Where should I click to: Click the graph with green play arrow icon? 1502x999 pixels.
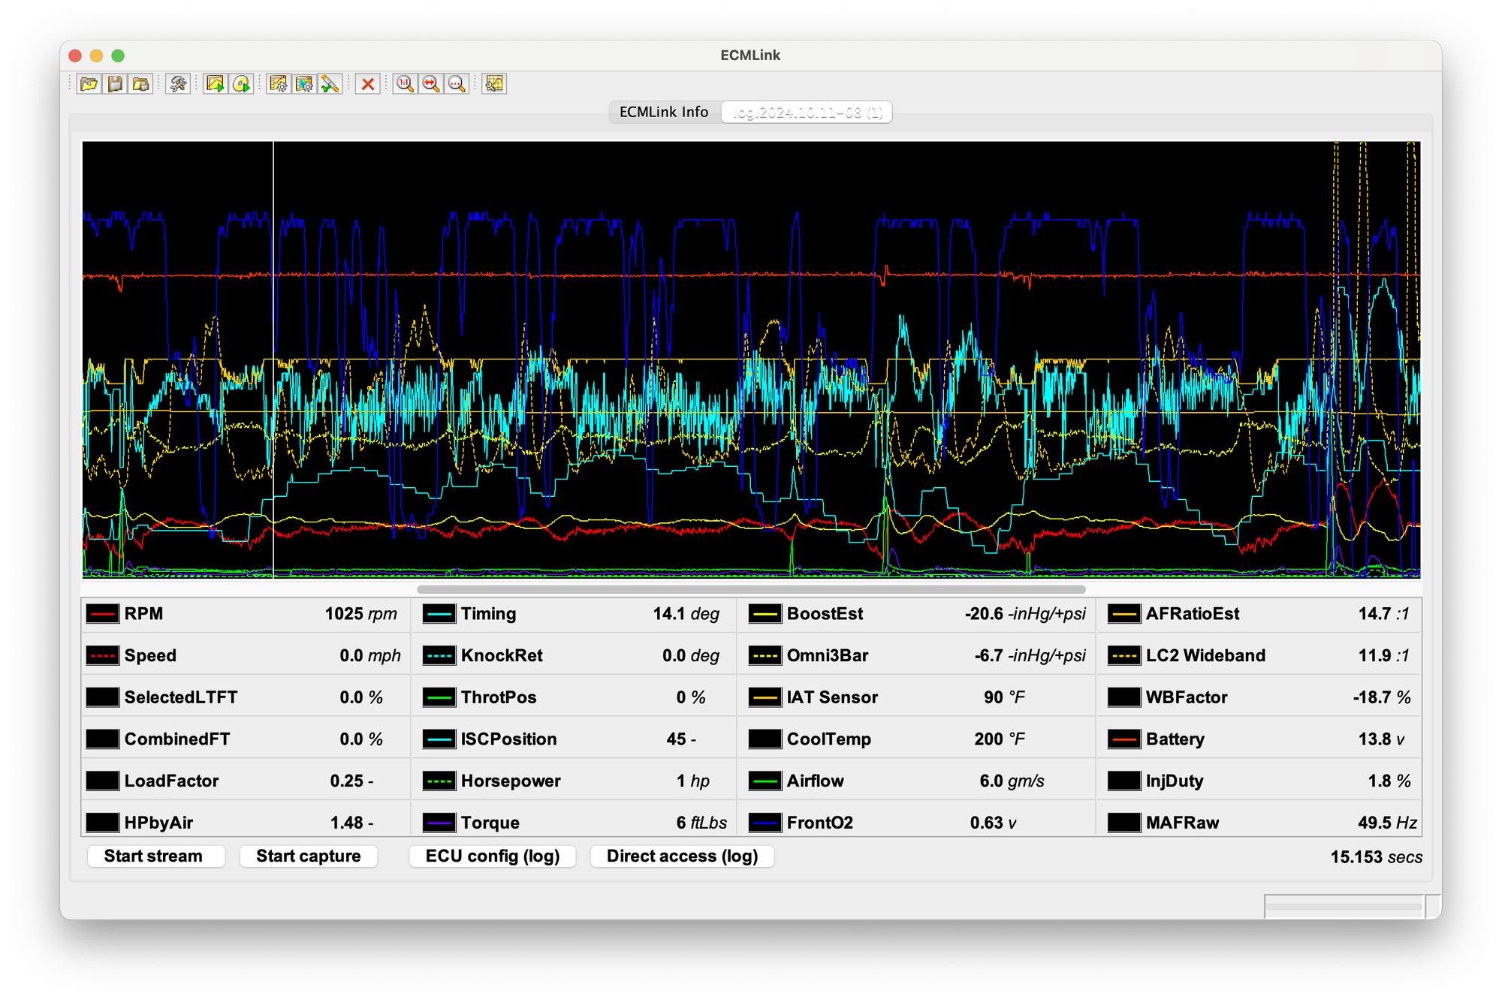[x=216, y=84]
